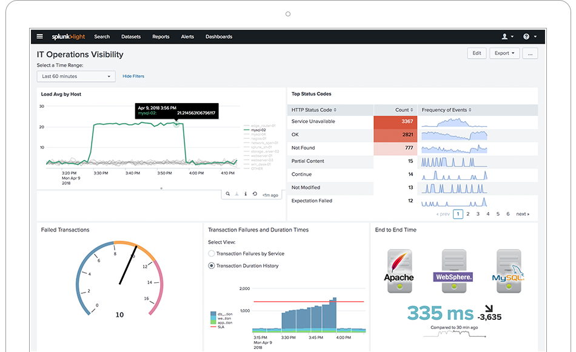Click the Not Found count cell 777
Image resolution: width=576 pixels, height=352 pixels.
(x=395, y=148)
